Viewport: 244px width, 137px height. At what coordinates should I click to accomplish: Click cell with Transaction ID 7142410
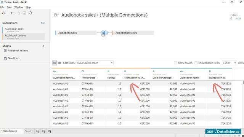pyautogui.click(x=220, y=107)
